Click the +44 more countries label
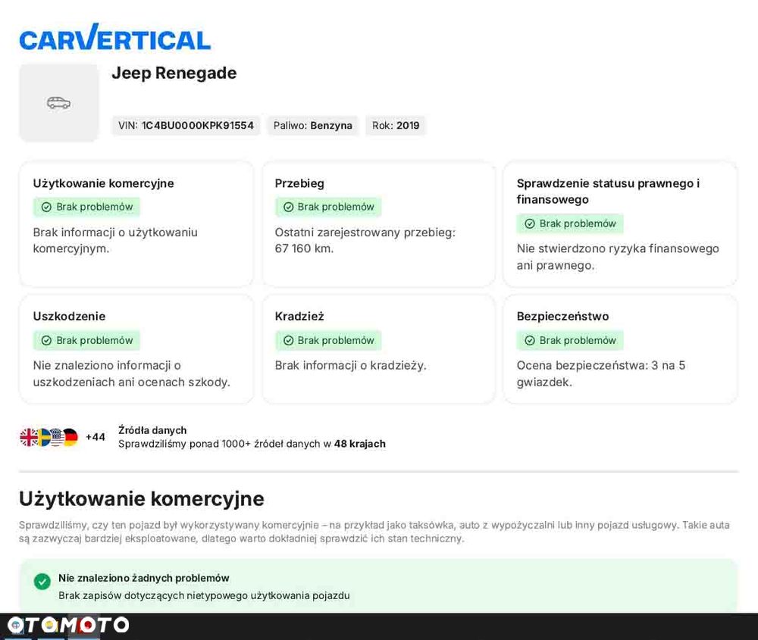The width and height of the screenshot is (758, 640). point(96,437)
